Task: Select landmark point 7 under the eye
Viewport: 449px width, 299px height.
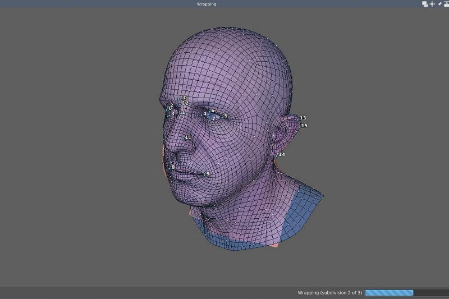Action: [x=210, y=119]
